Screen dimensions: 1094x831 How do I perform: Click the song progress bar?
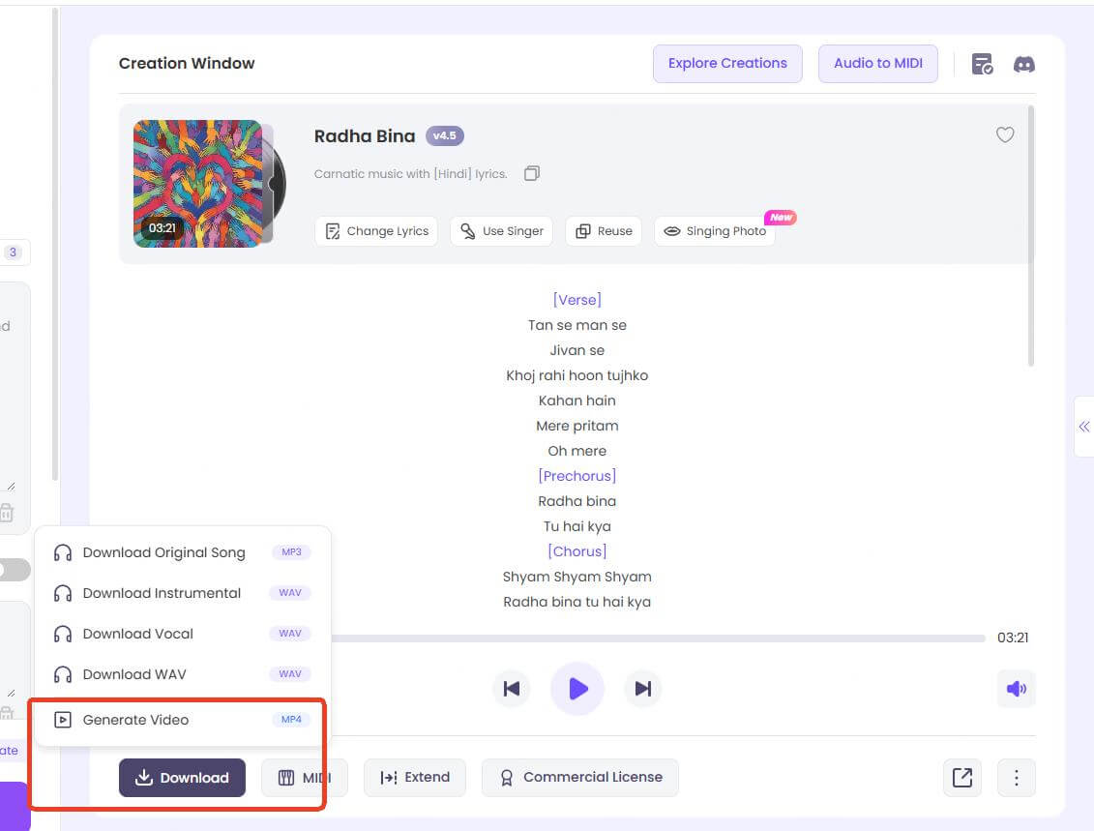(658, 638)
